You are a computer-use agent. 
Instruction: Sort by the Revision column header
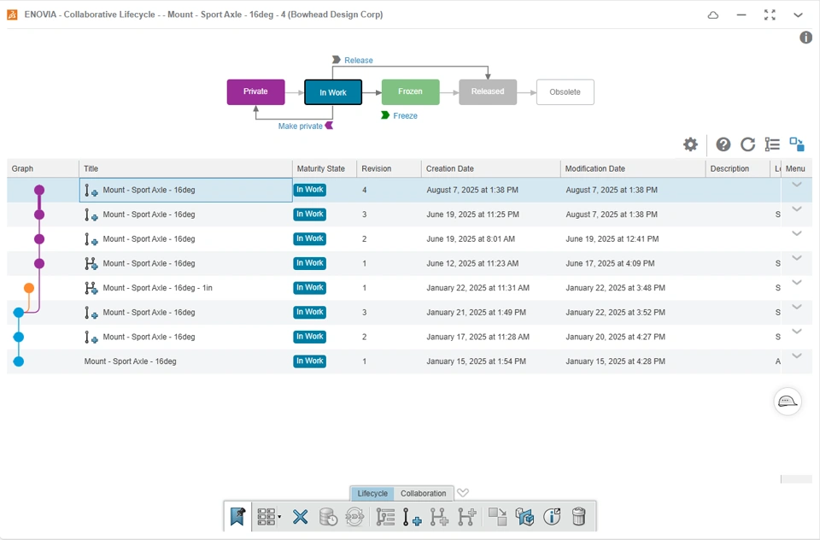pyautogui.click(x=389, y=168)
